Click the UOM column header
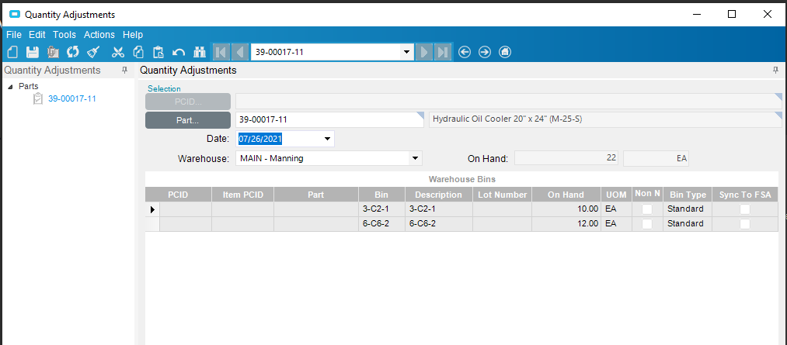The image size is (787, 345). pyautogui.click(x=616, y=195)
